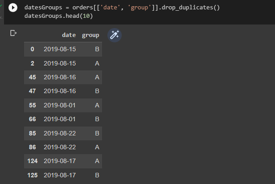Viewport: 275px width, 184px height.
Task: Click the 2019-08-01 date in row 55
Action: (x=60, y=105)
